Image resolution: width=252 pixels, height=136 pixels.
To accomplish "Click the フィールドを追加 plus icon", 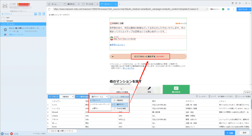I will [236, 96].
